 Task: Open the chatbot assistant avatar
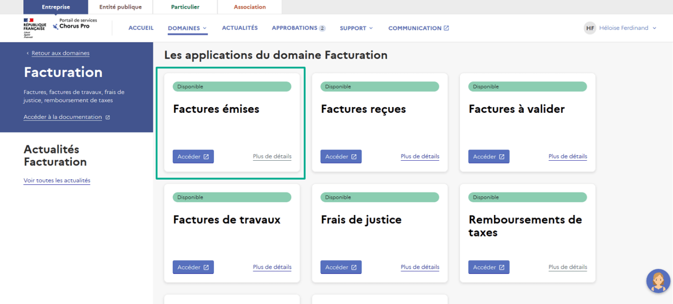(x=658, y=281)
